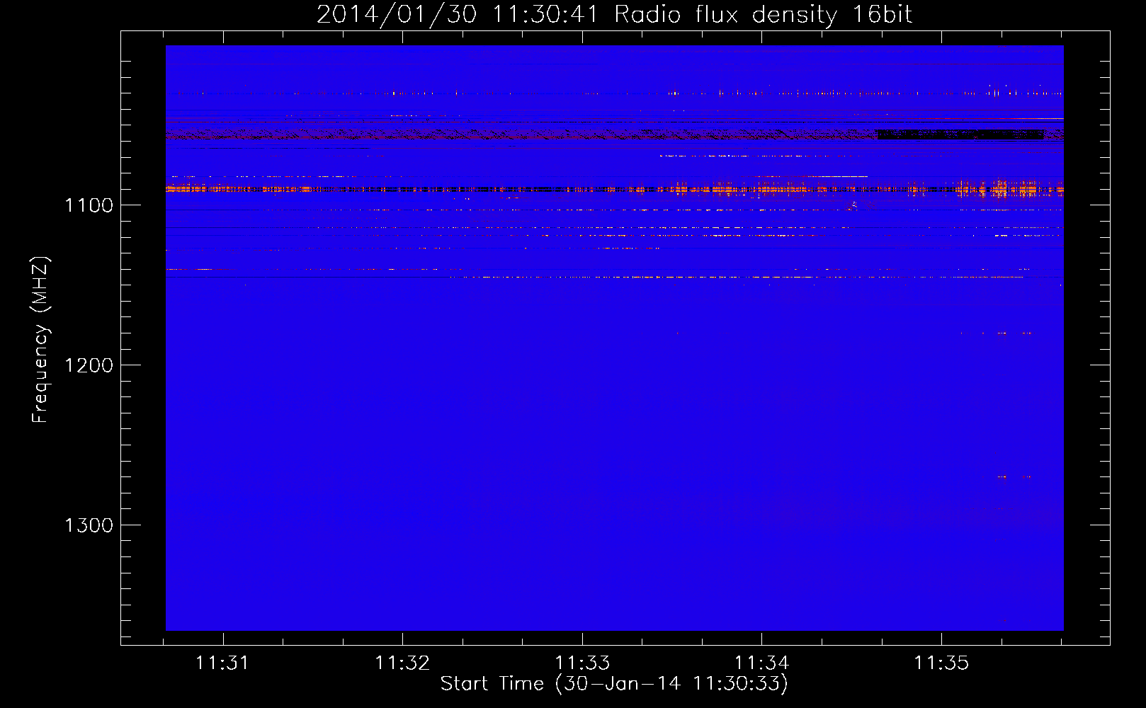This screenshot has height=708, width=1146.
Task: Click the 11:32 time tick label
Action: pos(402,663)
